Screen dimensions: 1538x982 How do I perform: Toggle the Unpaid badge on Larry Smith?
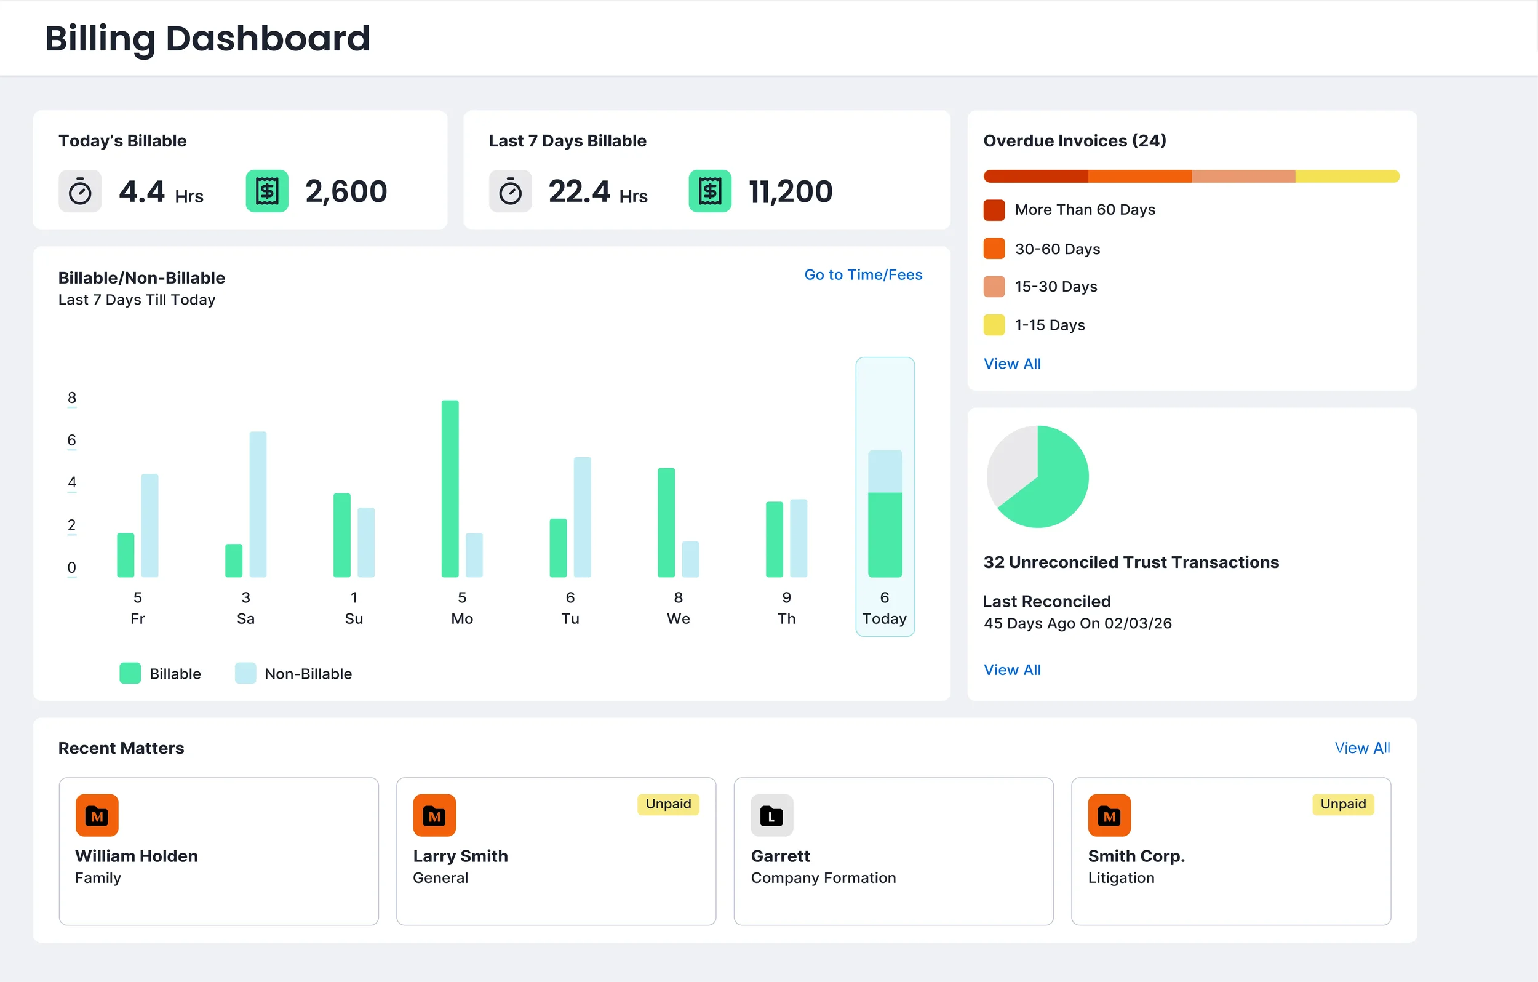(x=667, y=804)
